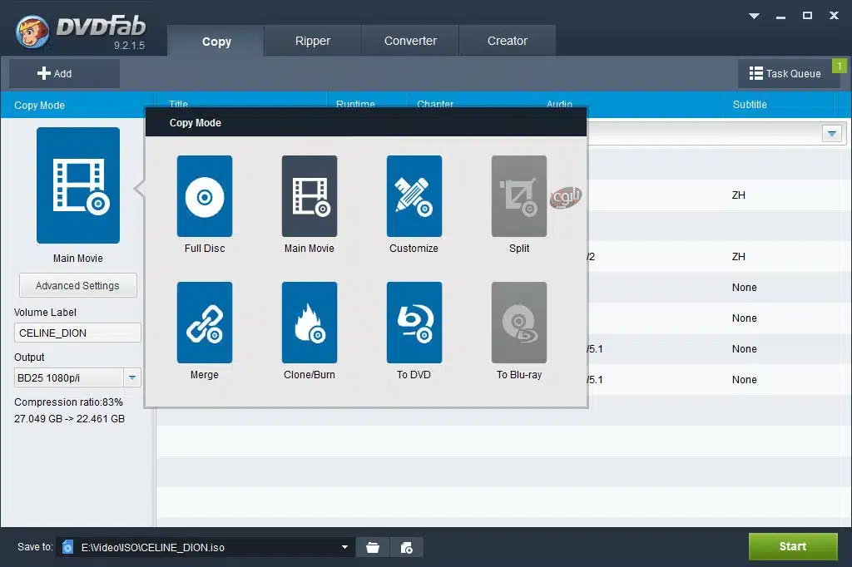Switch to the Ripper tab
This screenshot has width=852, height=567.
coord(313,41)
